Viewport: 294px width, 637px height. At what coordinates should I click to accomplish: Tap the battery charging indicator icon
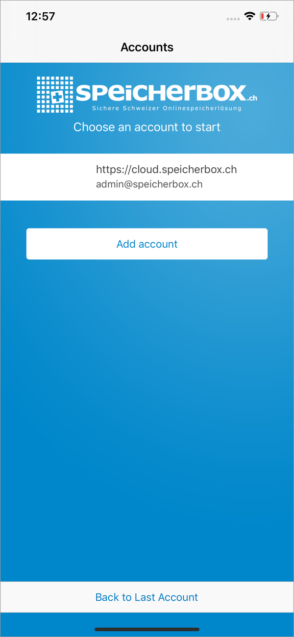pyautogui.click(x=269, y=16)
